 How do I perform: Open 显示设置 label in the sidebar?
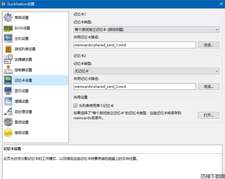tap(21, 91)
